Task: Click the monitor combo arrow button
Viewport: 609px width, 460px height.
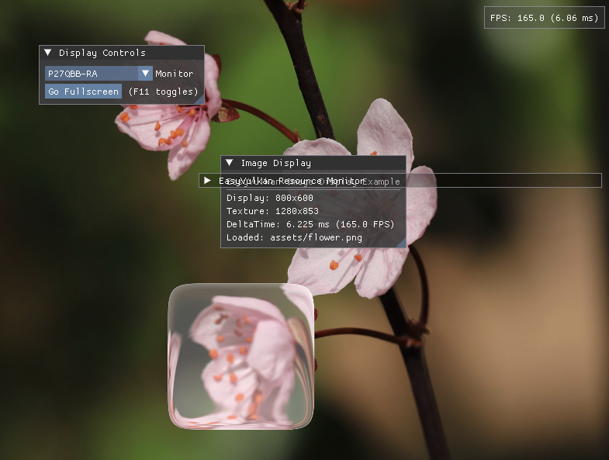Action: pyautogui.click(x=145, y=74)
